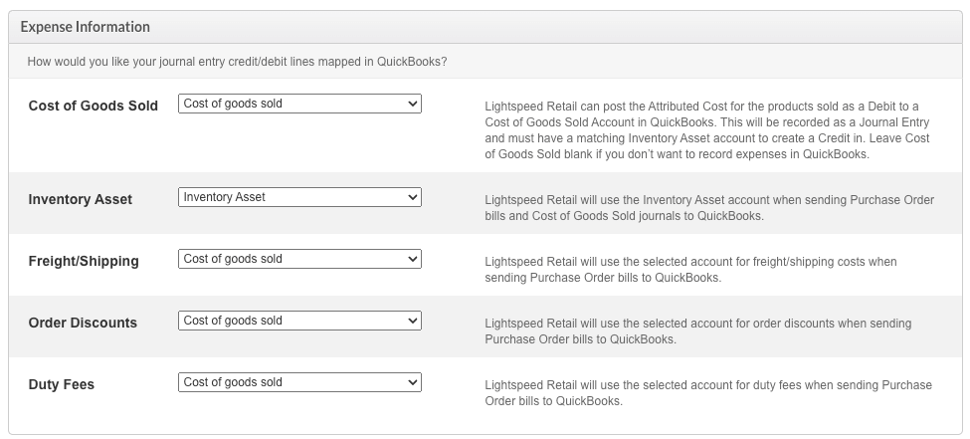Expand the Freight/Shipping account selector

[298, 259]
